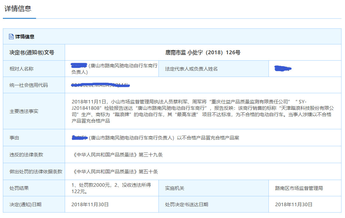345x218 pixels.
Task: Click the document icon beside 详情信息 header
Action: (x=11, y=37)
